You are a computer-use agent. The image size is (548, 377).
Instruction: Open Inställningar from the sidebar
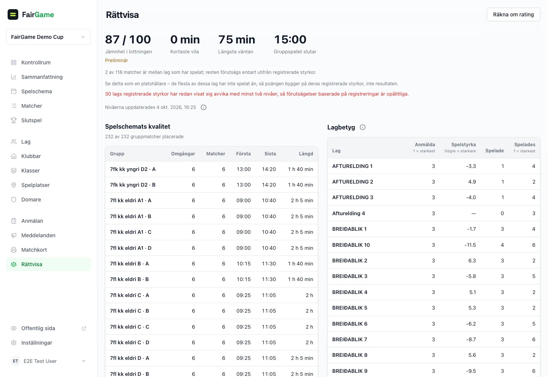click(48, 343)
